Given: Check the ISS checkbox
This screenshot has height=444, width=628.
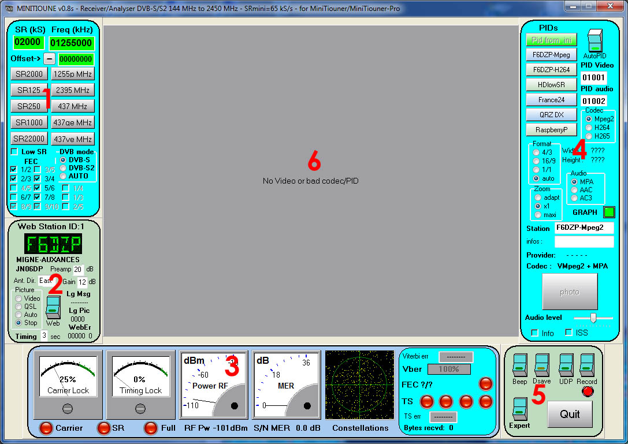Looking at the screenshot, I should [569, 333].
